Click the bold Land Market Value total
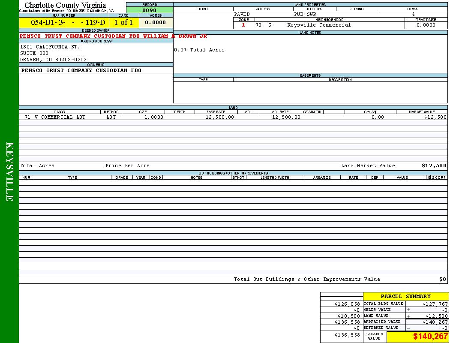Image resolution: width=450 pixels, height=343 pixels. point(434,165)
